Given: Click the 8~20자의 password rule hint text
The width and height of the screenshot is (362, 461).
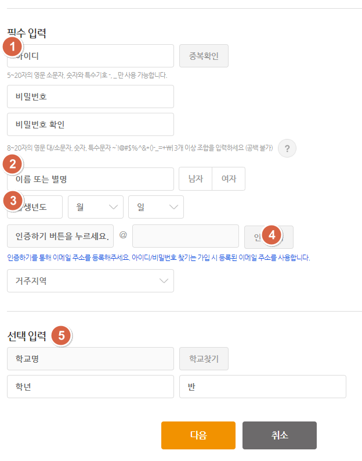Looking at the screenshot, I should coord(140,148).
